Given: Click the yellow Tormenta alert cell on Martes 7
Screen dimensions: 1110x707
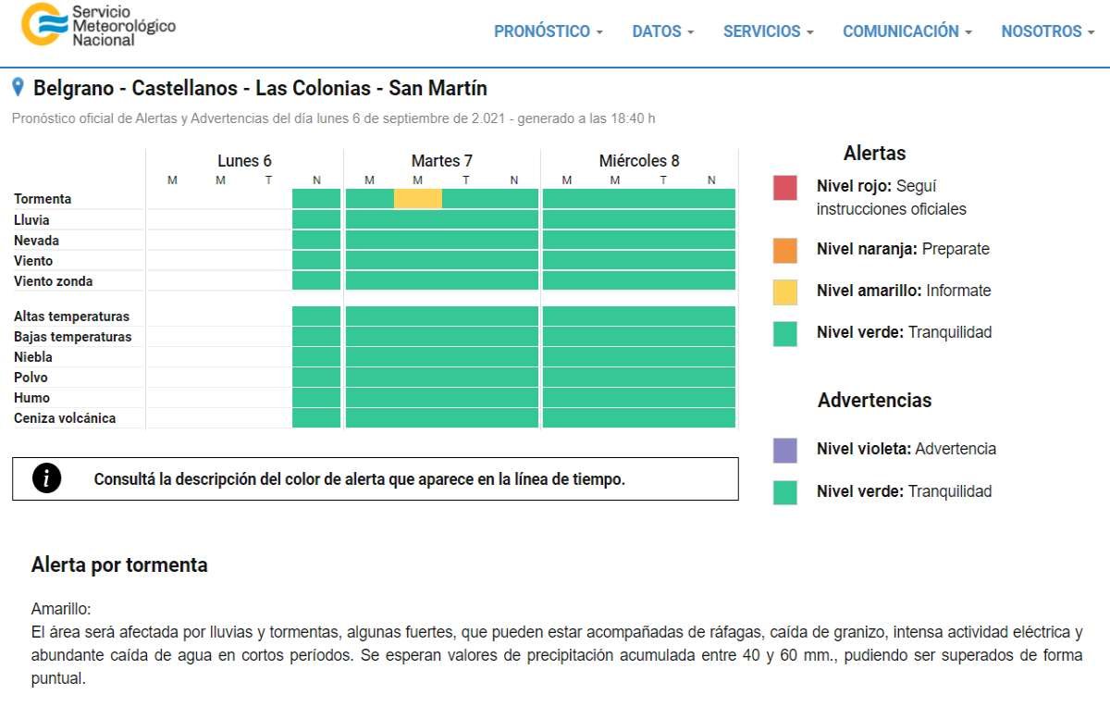Looking at the screenshot, I should pyautogui.click(x=418, y=199).
